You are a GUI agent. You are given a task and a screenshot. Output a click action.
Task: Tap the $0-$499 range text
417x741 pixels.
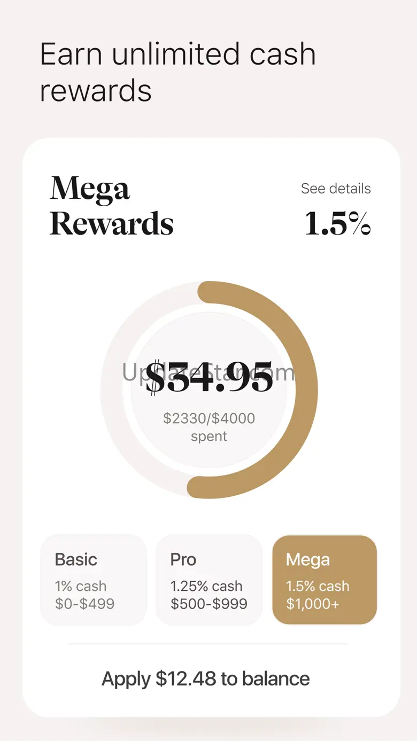[x=84, y=604]
